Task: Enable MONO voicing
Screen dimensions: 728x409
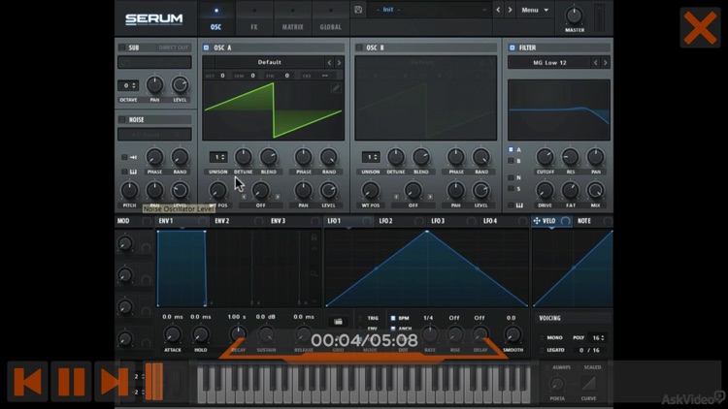Action: [x=542, y=337]
